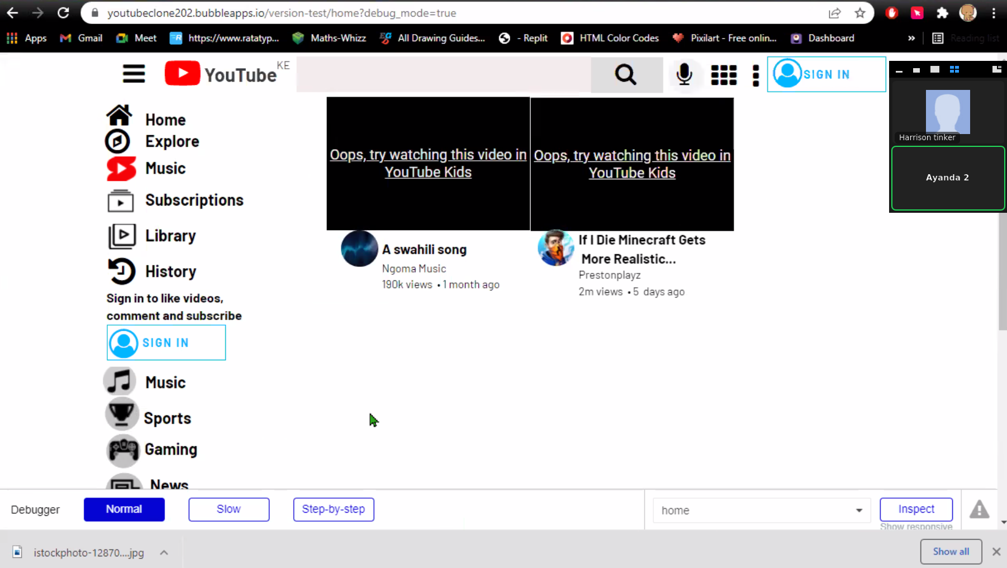Image resolution: width=1007 pixels, height=568 pixels.
Task: Open the istockphoto downloaded file
Action: point(79,552)
